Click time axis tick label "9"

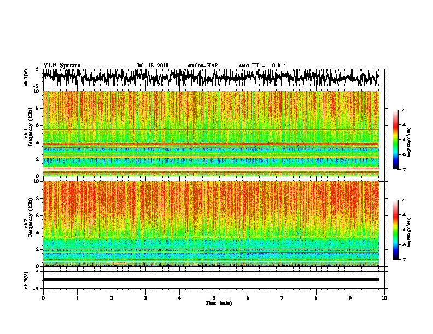(350, 298)
